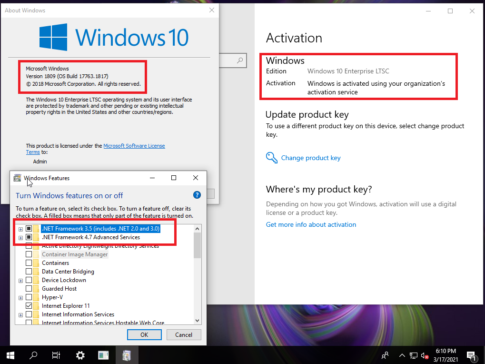Viewport: 485px width, 364px height.
Task: Click the features list scrollbar up arrow
Action: (198, 229)
